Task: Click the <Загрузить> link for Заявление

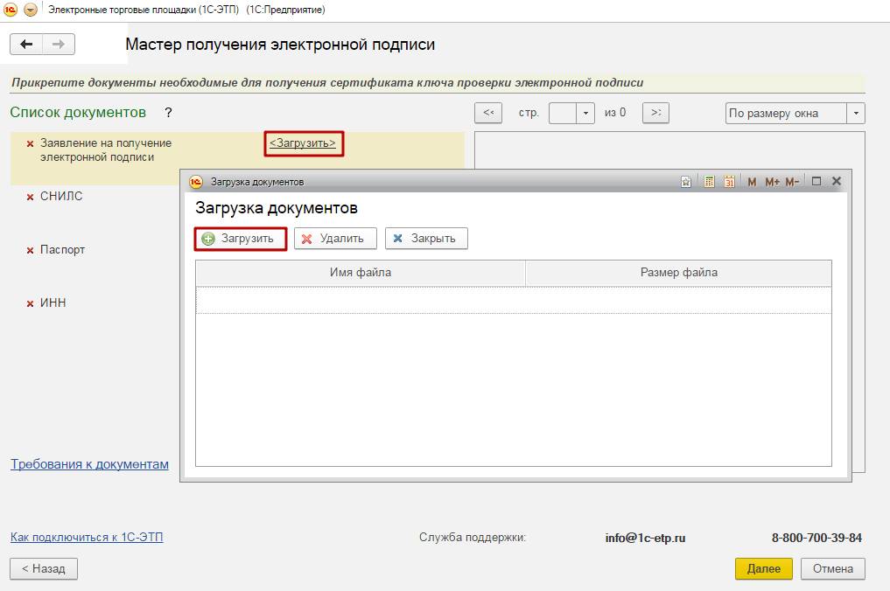Action: click(x=303, y=143)
